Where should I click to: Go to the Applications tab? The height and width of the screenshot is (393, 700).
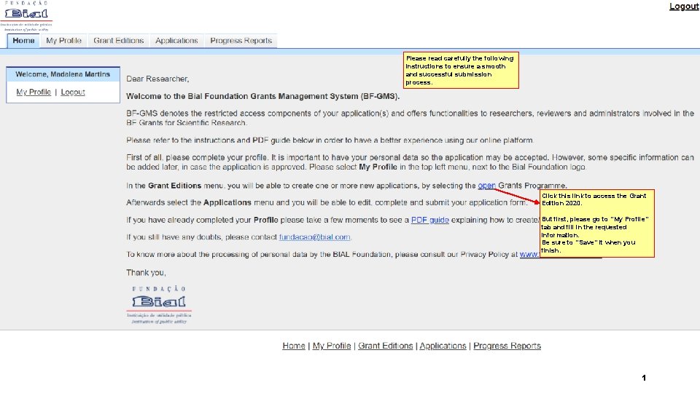[x=176, y=41]
